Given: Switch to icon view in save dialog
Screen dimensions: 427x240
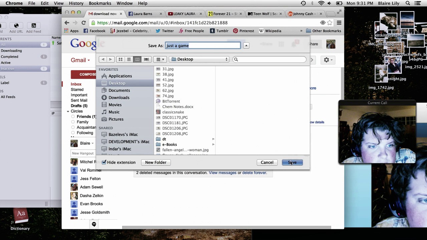Looking at the screenshot, I should [120, 59].
